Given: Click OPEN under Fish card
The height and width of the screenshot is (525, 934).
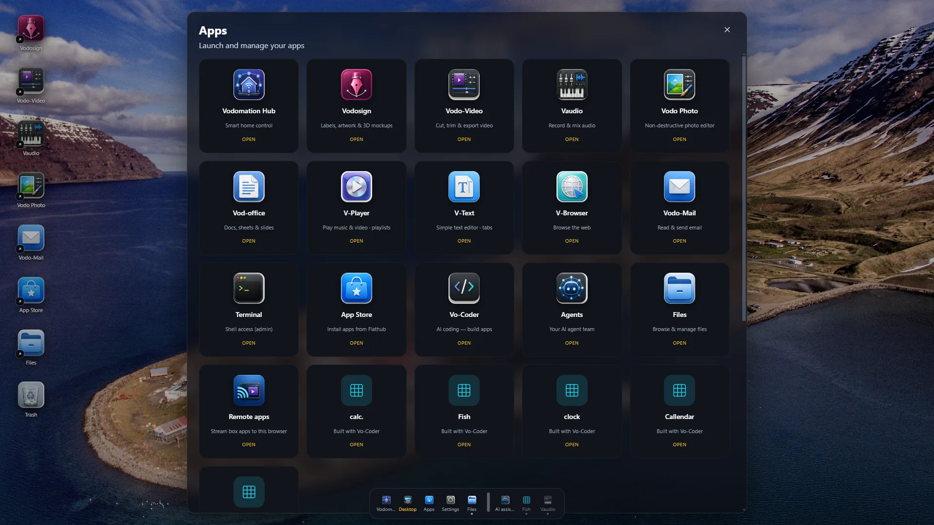Looking at the screenshot, I should coord(464,445).
